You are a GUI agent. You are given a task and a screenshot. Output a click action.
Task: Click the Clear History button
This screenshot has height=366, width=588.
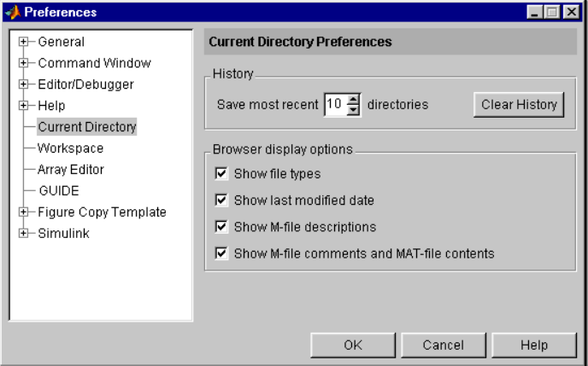click(x=519, y=105)
